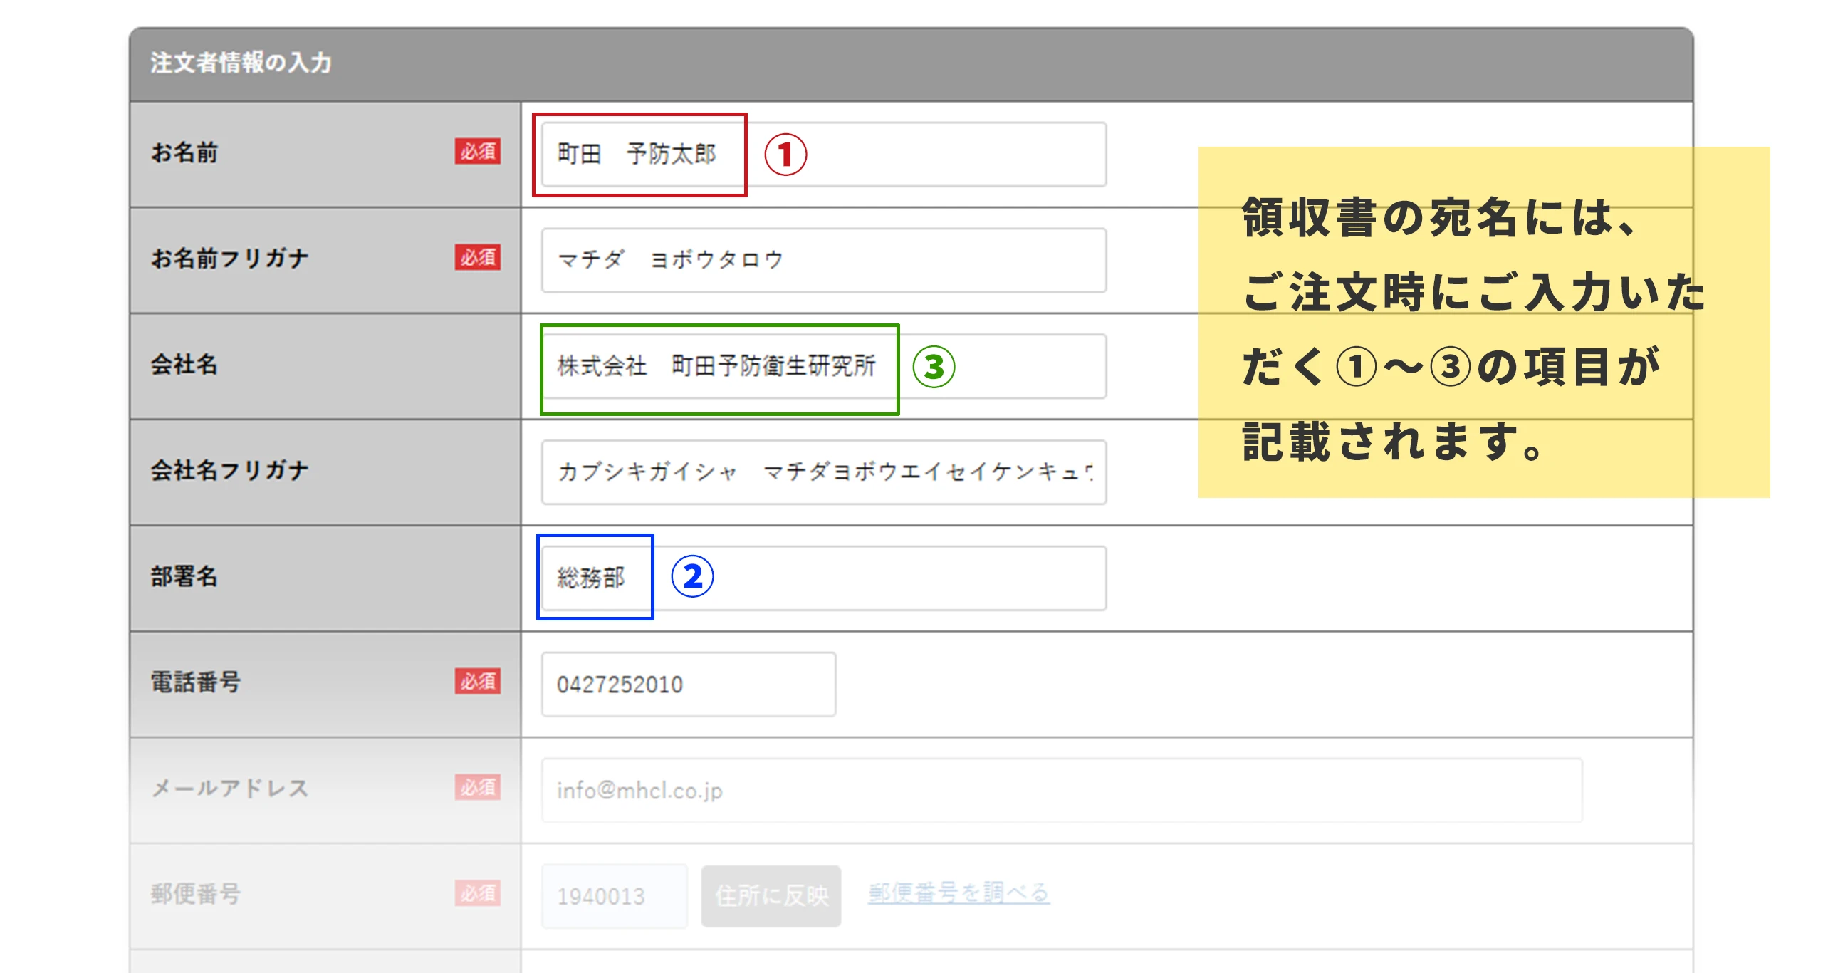Click the お名前フリガナ input field
The width and height of the screenshot is (1823, 973).
click(823, 260)
